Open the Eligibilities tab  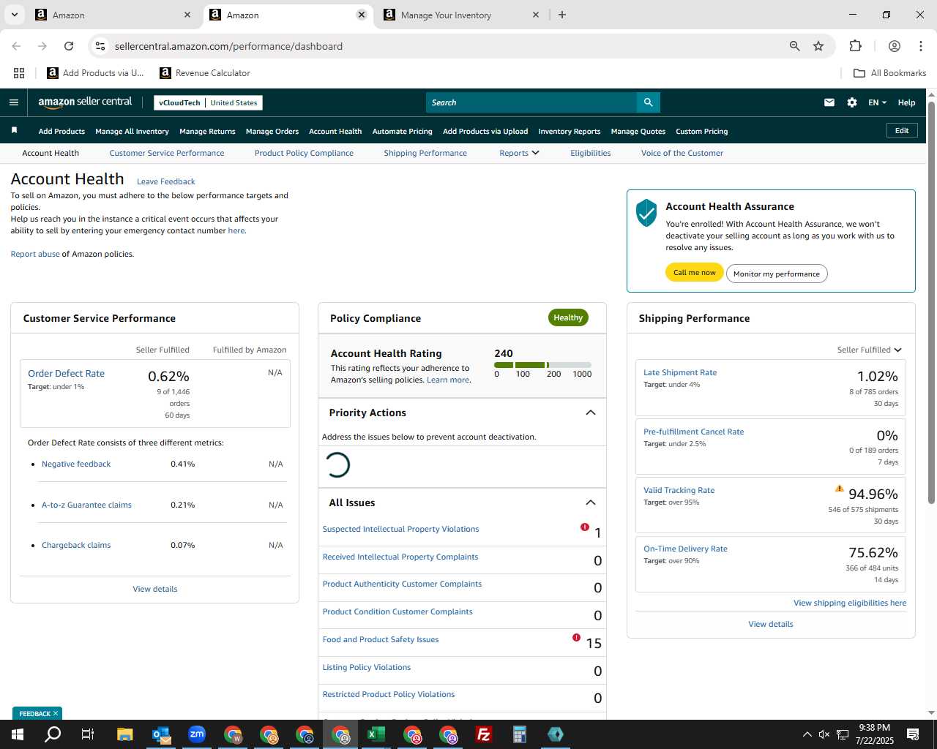(x=591, y=153)
